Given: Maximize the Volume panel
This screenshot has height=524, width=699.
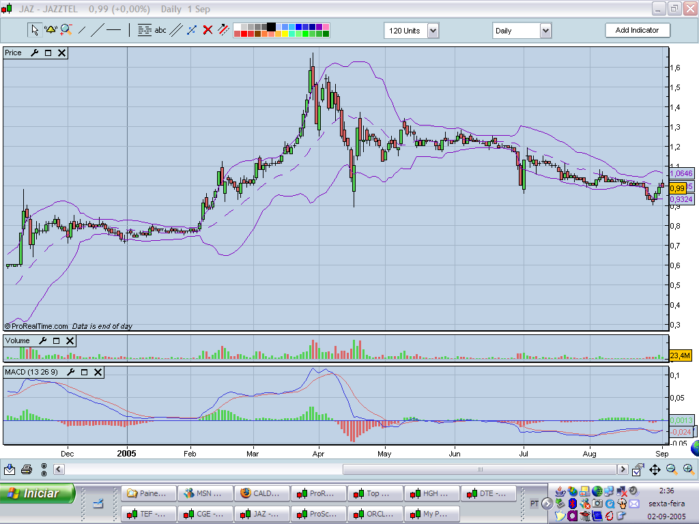Looking at the screenshot, I should pyautogui.click(x=57, y=340).
